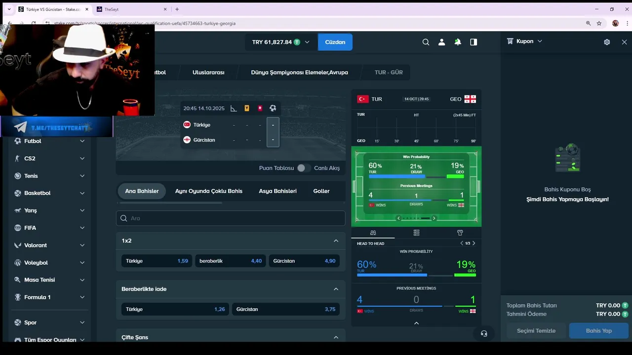
Task: Bookmark this page with the star icon
Action: pyautogui.click(x=599, y=23)
